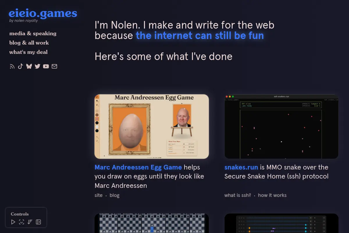Click the face scan icon in Controls

22,222
